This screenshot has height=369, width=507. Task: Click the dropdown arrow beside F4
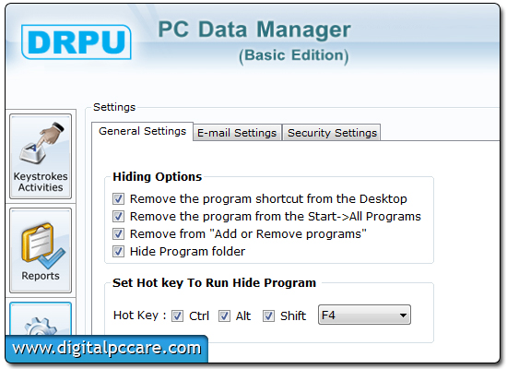tap(403, 315)
